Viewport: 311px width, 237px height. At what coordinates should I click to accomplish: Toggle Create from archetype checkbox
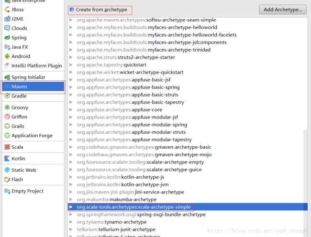72,10
